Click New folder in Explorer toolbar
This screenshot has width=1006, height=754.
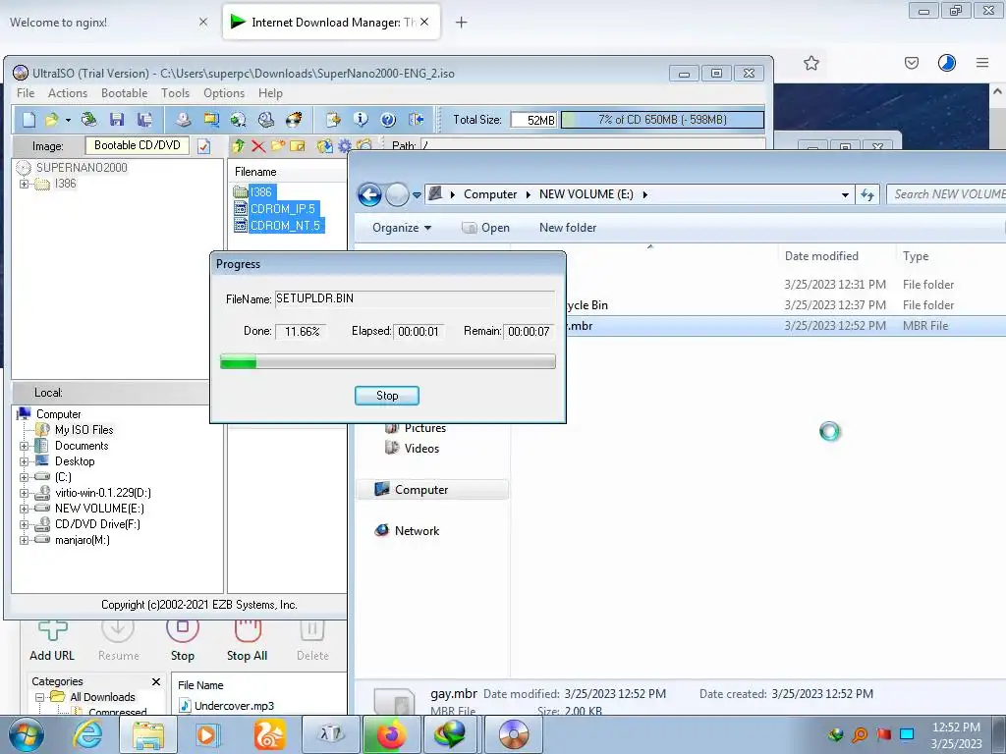tap(568, 228)
